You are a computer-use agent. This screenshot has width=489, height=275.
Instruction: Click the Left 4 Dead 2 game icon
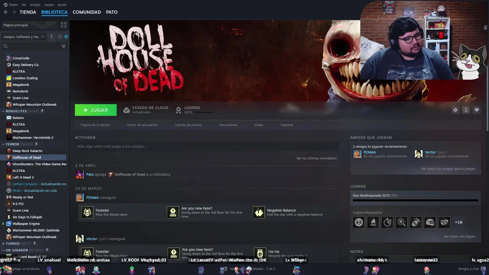9,177
